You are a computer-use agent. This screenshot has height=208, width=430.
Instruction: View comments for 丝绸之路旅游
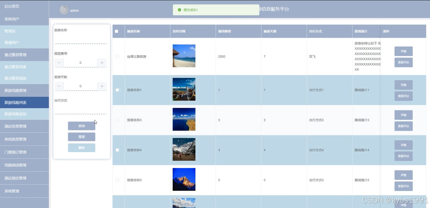pos(403,63)
